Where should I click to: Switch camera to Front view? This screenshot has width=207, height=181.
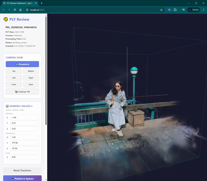coord(14,84)
